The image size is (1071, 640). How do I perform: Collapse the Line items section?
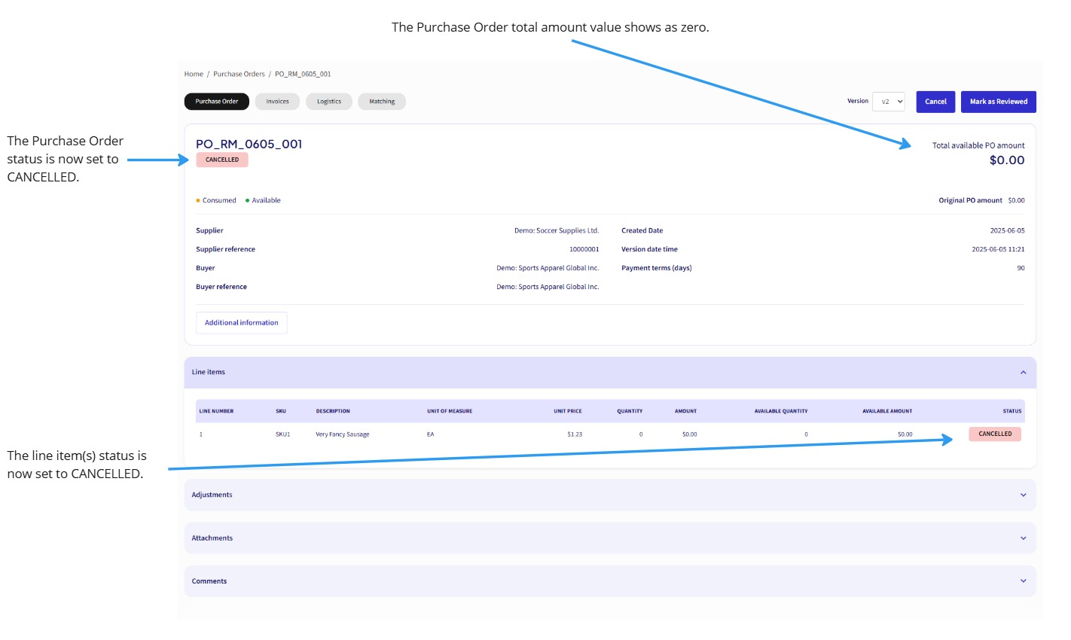pos(1022,372)
